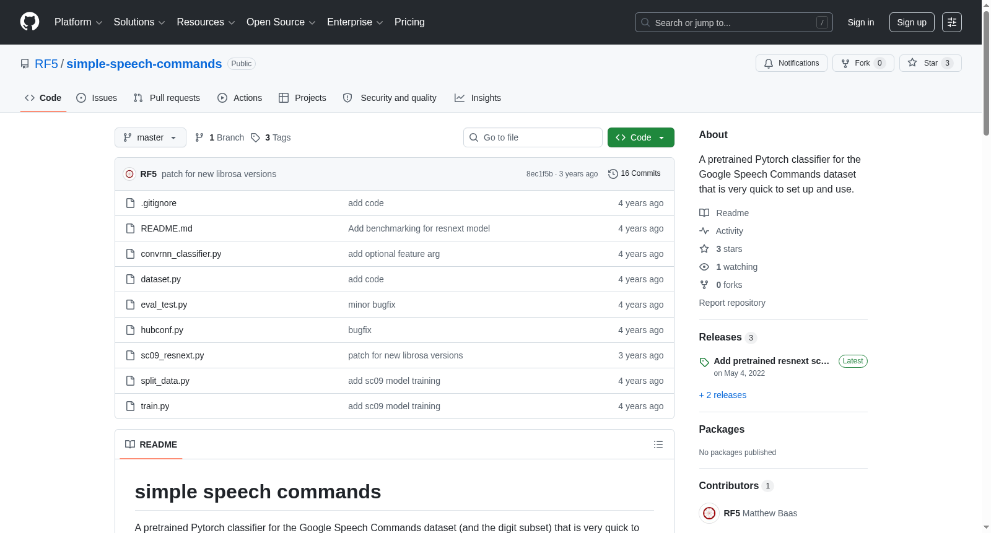
Task: Open the + 2 releases link
Action: click(722, 395)
